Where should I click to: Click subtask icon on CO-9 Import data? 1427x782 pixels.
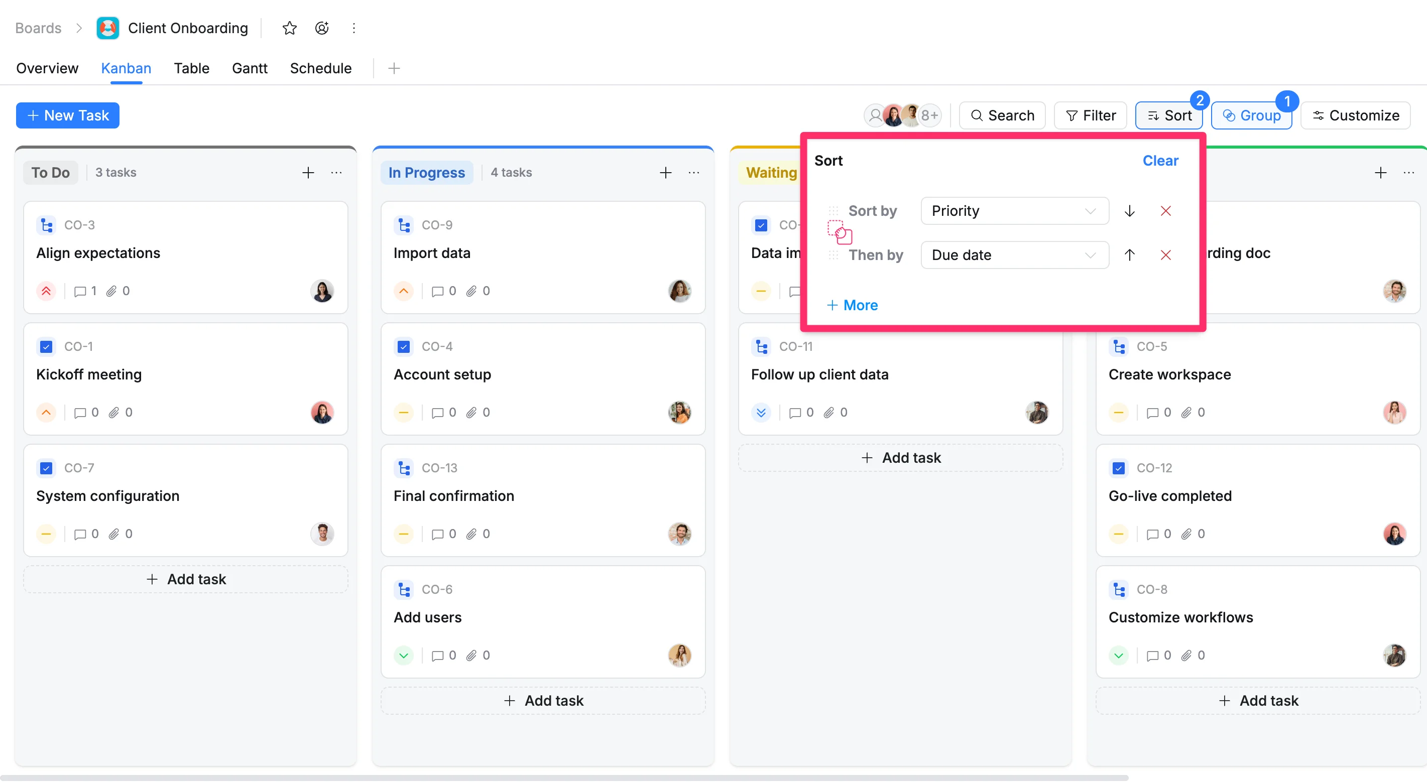[x=404, y=225]
